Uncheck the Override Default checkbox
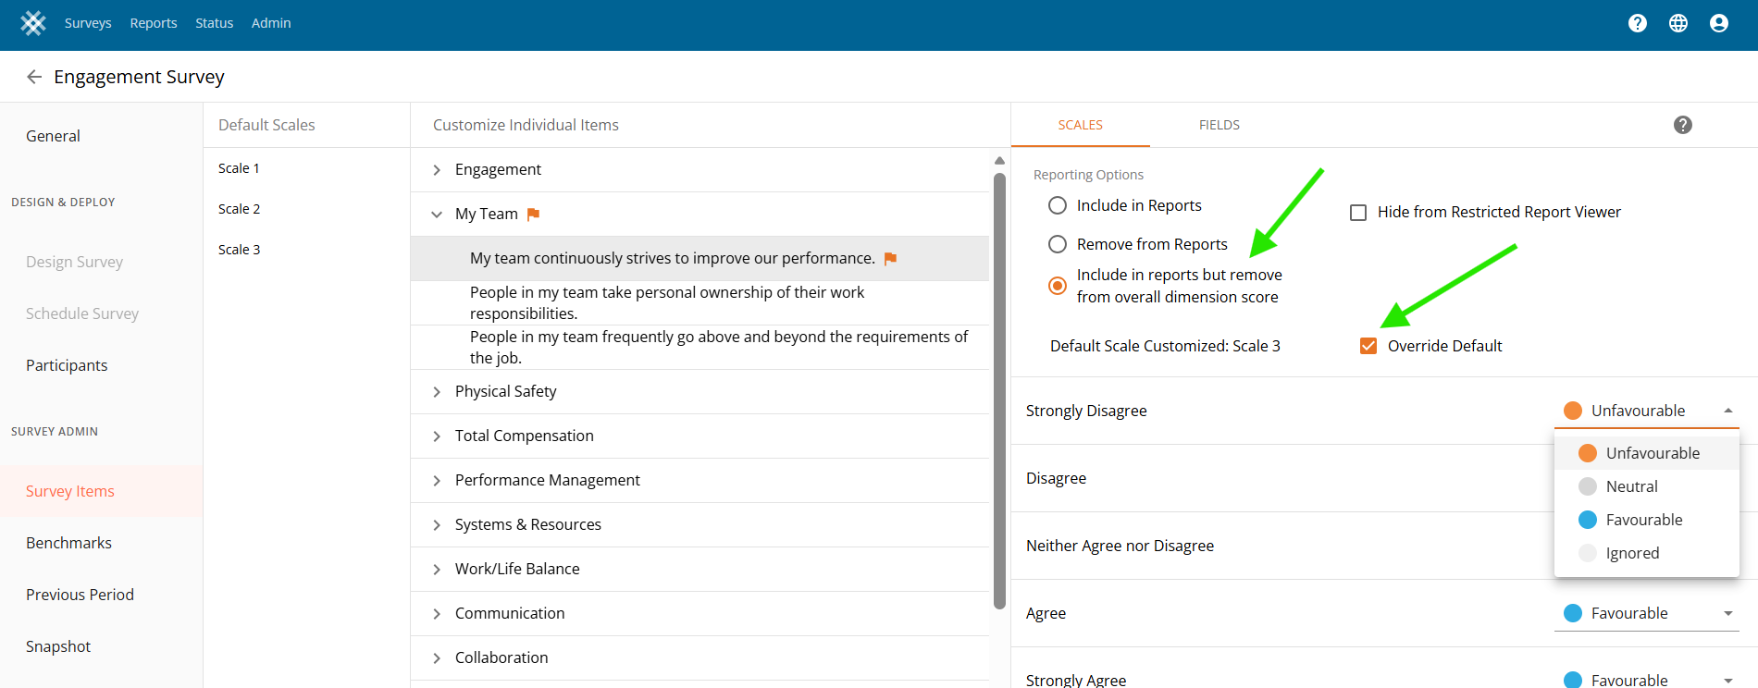Image resolution: width=1758 pixels, height=688 pixels. pyautogui.click(x=1368, y=346)
